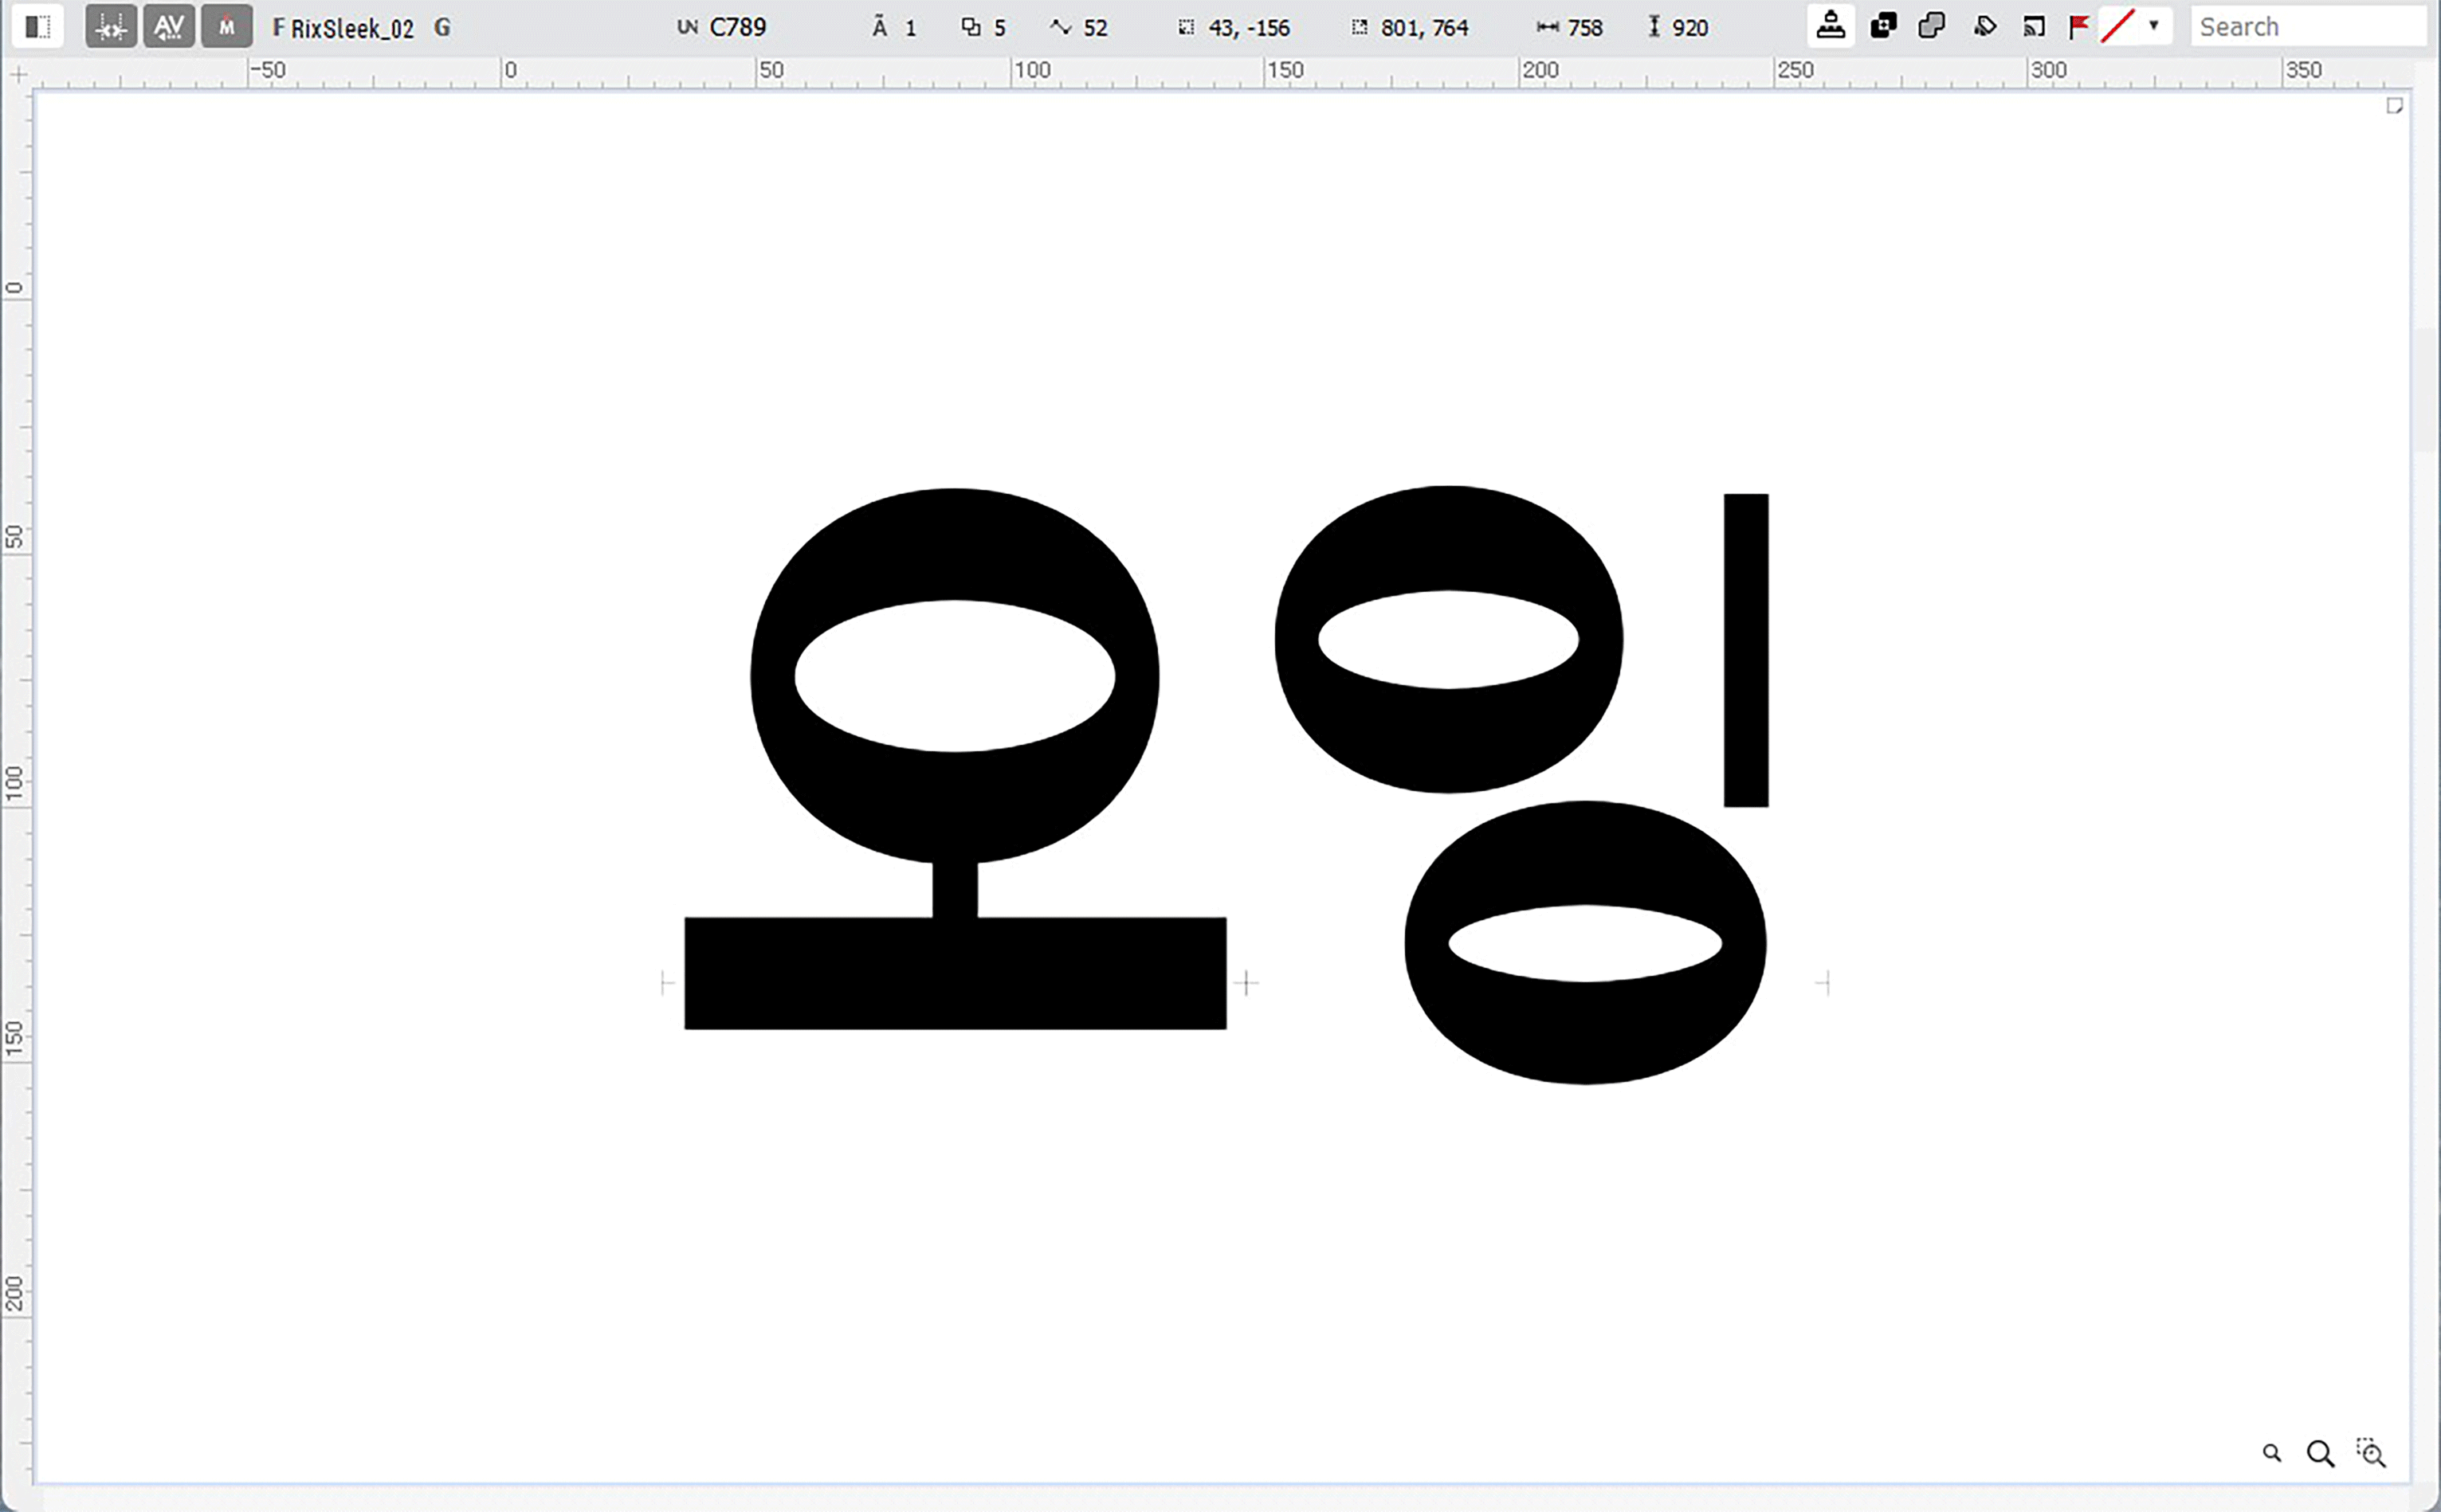The height and width of the screenshot is (1512, 2441).
Task: Click the zoom-to-selection magnifier icon
Action: (x=2371, y=1453)
